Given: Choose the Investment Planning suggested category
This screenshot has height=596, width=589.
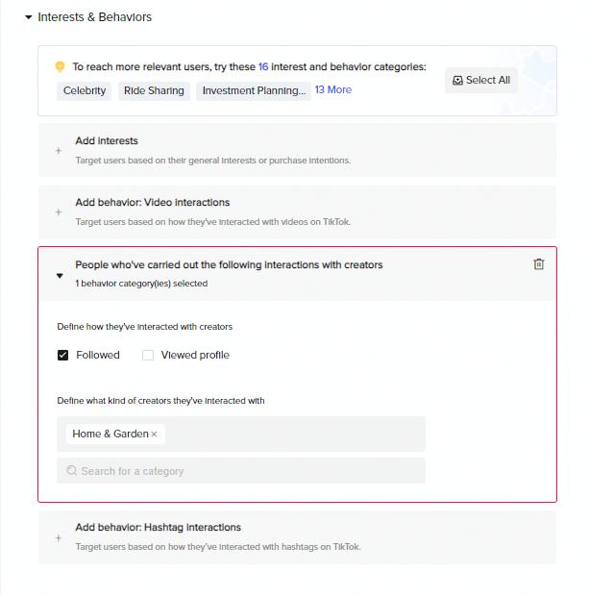Looking at the screenshot, I should (254, 91).
